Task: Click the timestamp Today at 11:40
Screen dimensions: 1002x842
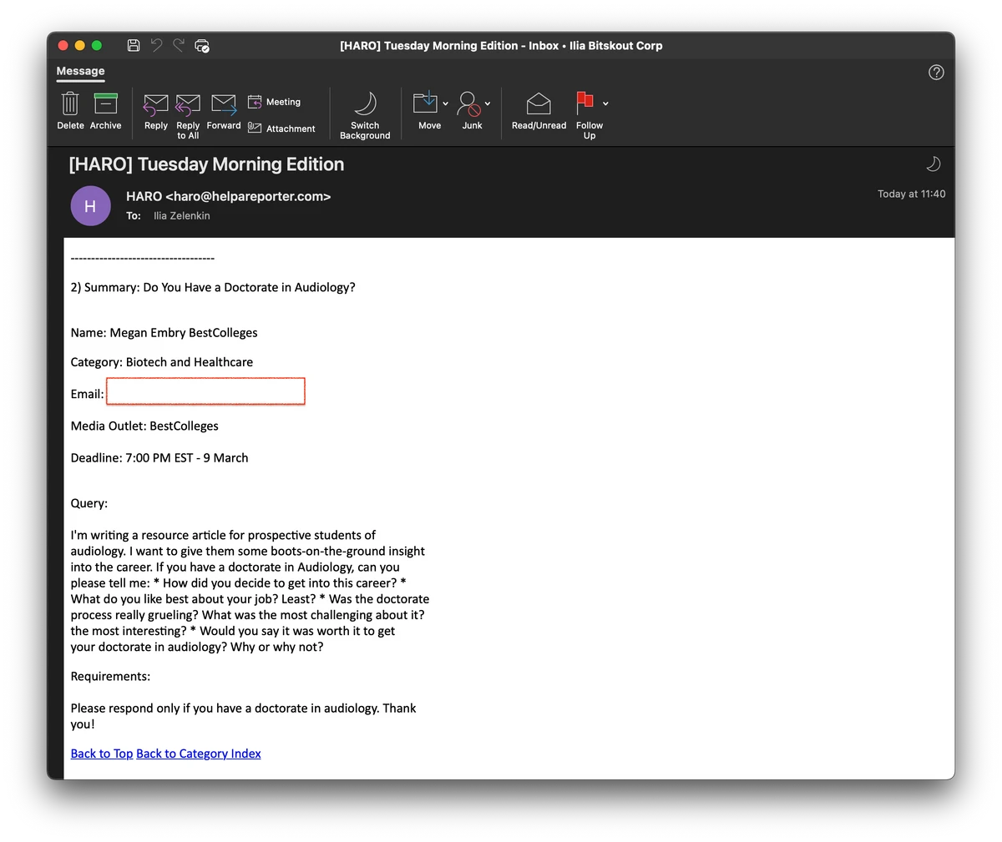Action: click(x=911, y=194)
